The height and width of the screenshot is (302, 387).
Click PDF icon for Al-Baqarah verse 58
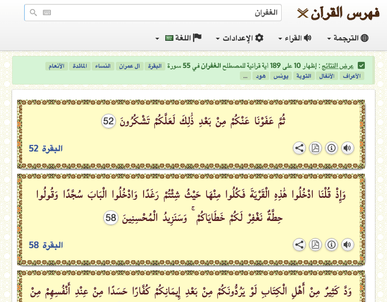point(315,245)
